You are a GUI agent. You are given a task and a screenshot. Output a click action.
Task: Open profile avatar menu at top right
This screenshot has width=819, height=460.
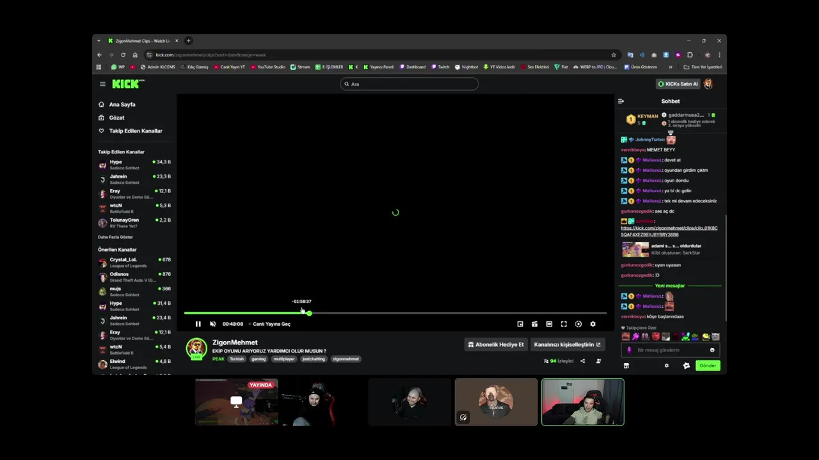pos(708,84)
